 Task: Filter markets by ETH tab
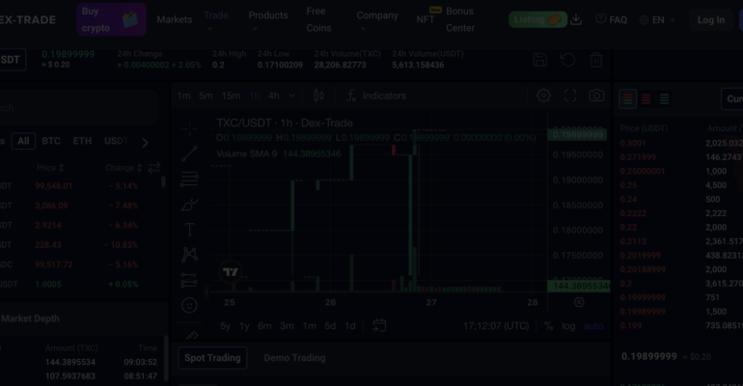[x=82, y=141]
